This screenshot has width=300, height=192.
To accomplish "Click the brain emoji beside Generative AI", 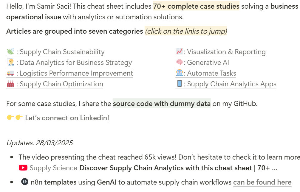I will pyautogui.click(x=179, y=63).
